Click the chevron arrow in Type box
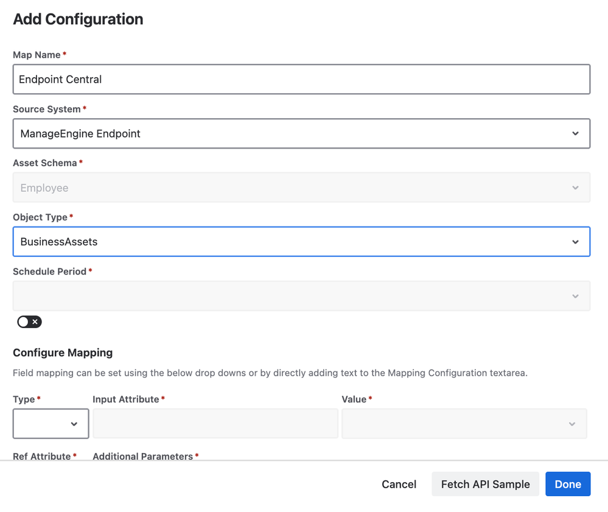Image resolution: width=608 pixels, height=512 pixels. (74, 424)
